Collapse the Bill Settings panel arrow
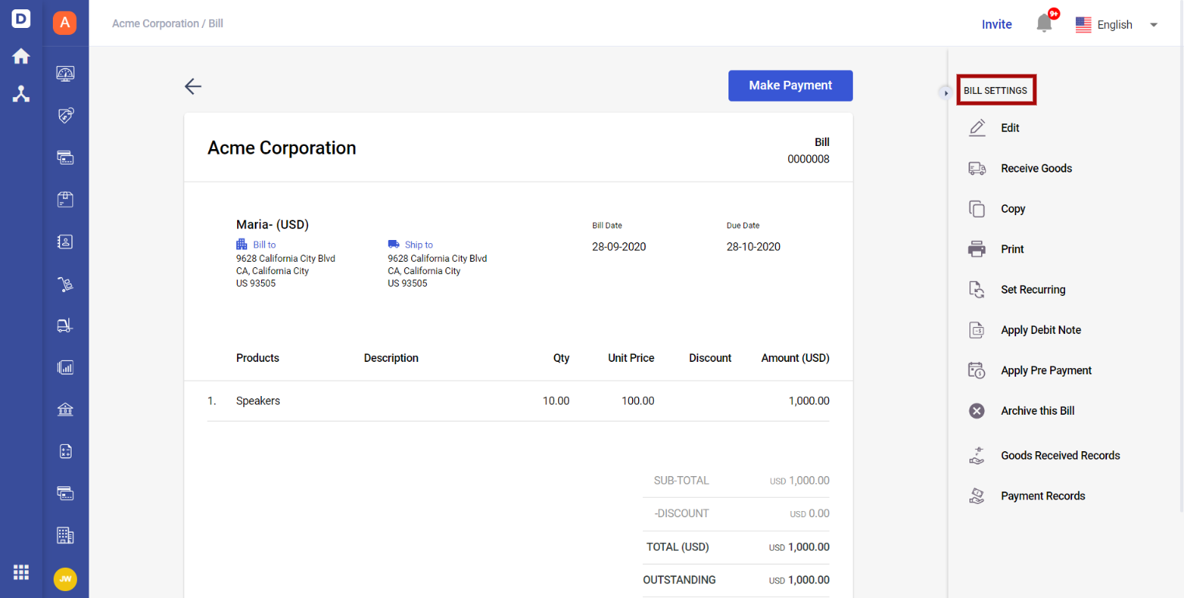 coord(946,93)
